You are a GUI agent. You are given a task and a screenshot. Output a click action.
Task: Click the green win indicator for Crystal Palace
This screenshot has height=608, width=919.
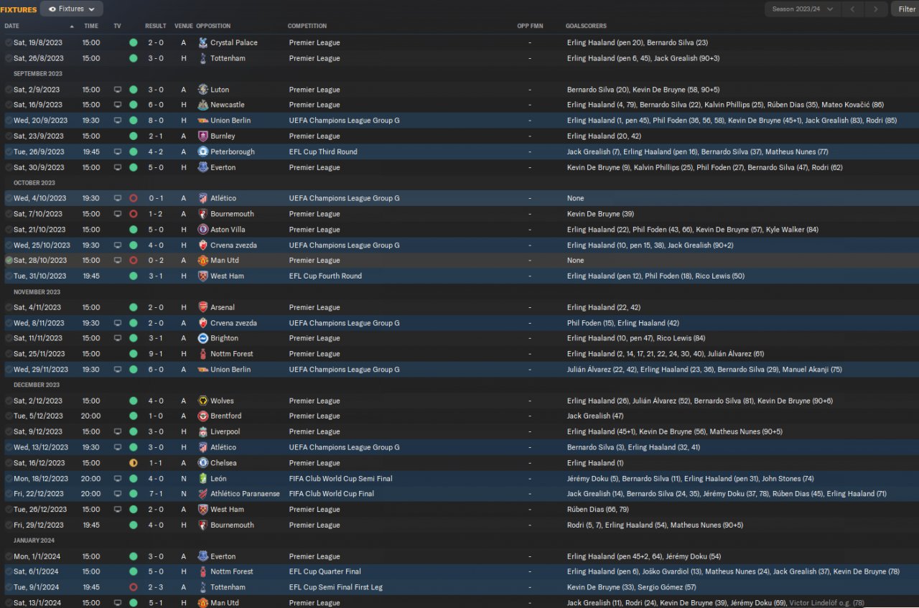(x=134, y=42)
